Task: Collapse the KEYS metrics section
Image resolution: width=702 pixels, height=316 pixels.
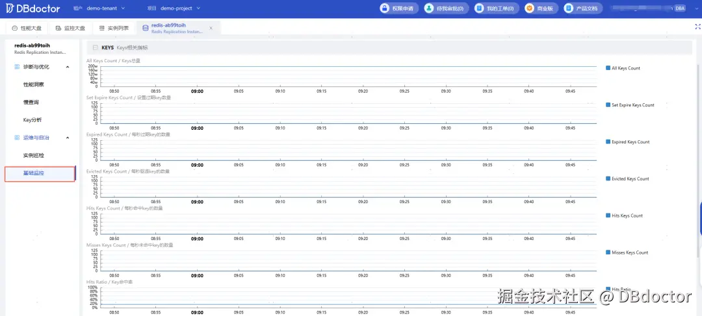Action: click(x=95, y=47)
